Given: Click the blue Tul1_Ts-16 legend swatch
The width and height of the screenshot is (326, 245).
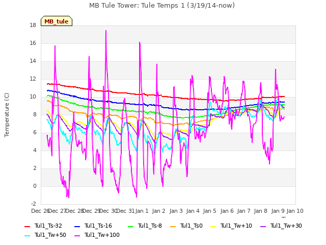Looking at the screenshot, I should (x=77, y=226).
